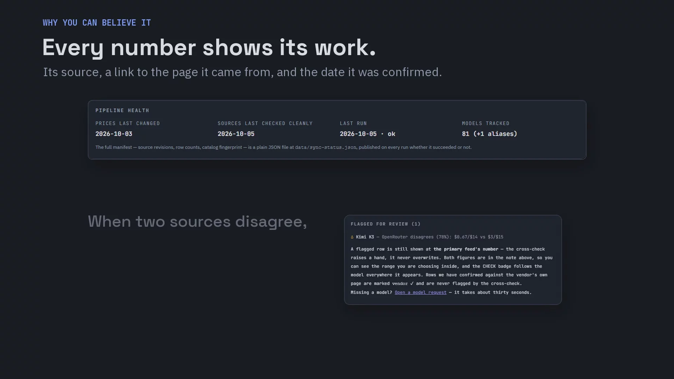Click the 'PRICES LAST CHANGED' label

(x=128, y=124)
